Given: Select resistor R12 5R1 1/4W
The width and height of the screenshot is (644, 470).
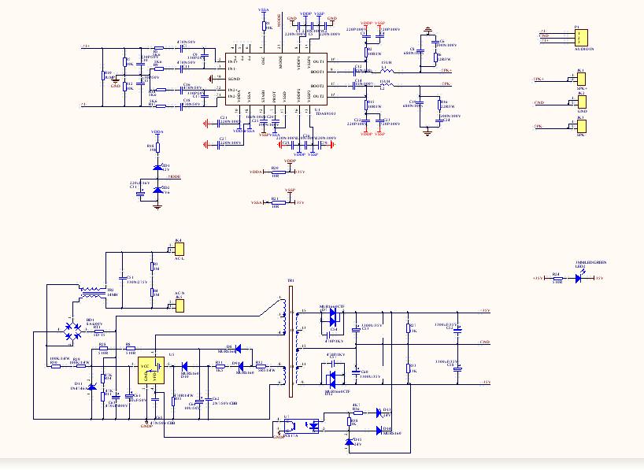Looking at the screenshot, I should coord(261,366).
